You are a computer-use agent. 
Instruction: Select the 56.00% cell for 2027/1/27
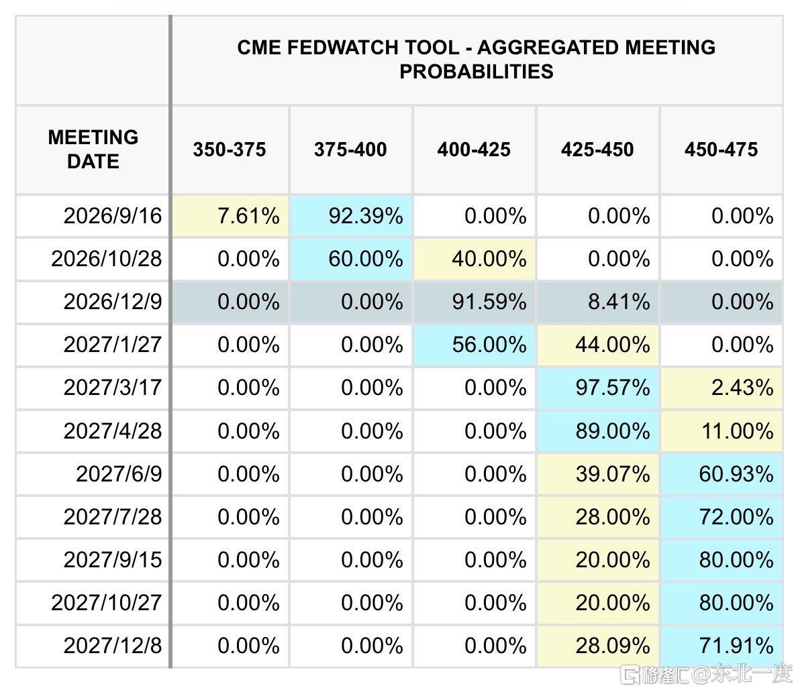point(474,345)
